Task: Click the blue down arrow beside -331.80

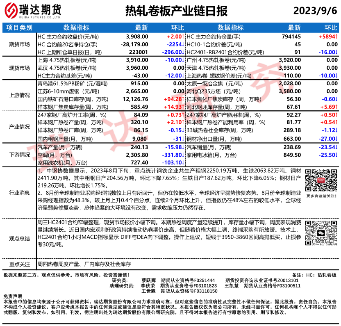Action: 182,155
